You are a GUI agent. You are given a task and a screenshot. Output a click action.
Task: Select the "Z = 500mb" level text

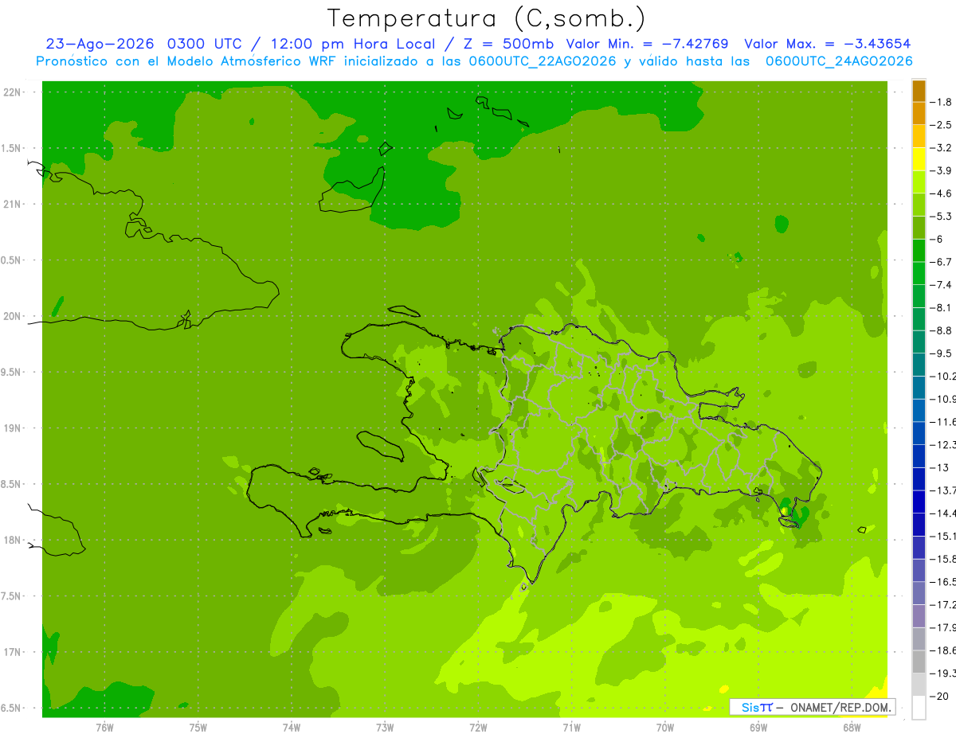[507, 44]
